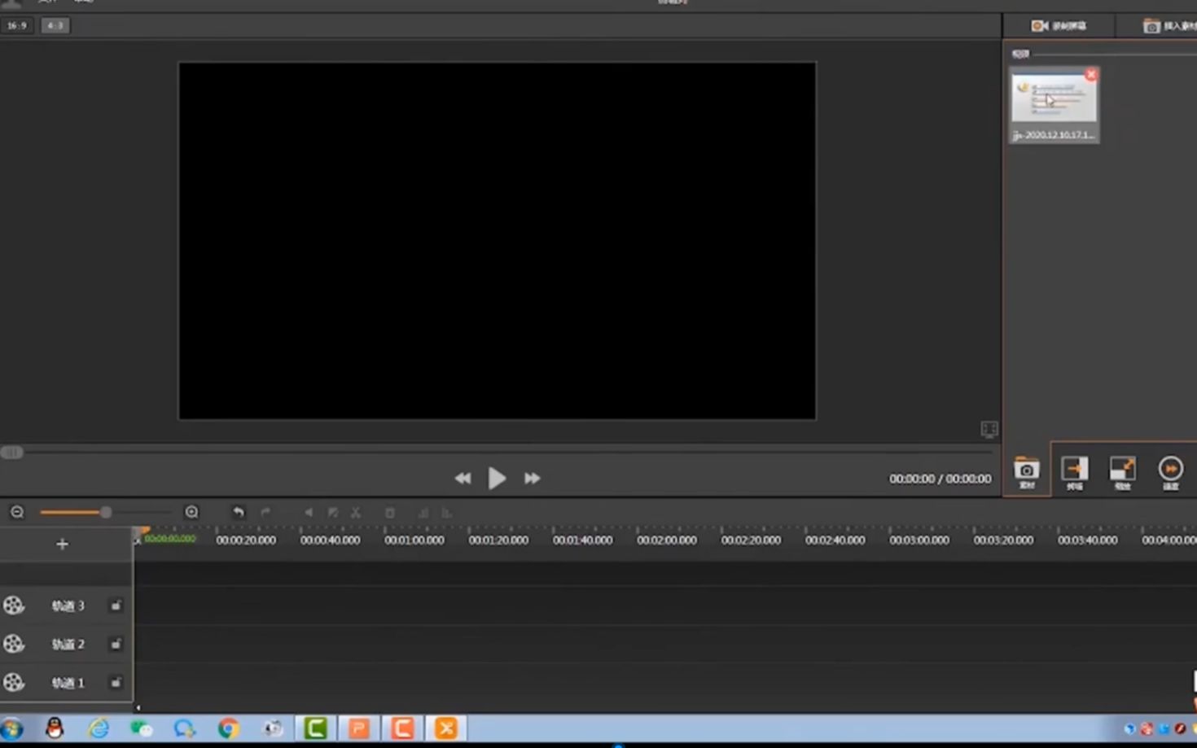The width and height of the screenshot is (1197, 748).
Task: Click the 00:00:00 / 00:00:00 time readout
Action: click(940, 479)
